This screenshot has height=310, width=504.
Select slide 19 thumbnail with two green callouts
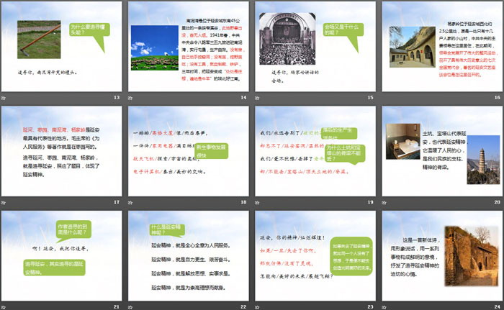click(x=315, y=151)
